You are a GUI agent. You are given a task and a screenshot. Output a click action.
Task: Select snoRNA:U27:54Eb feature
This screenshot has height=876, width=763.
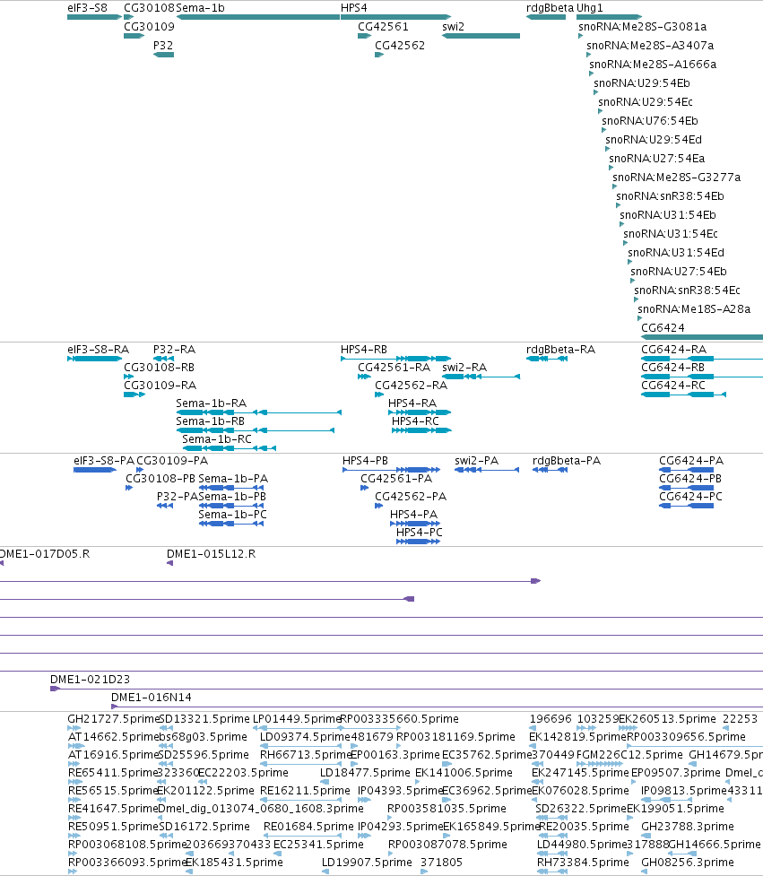[x=633, y=281]
